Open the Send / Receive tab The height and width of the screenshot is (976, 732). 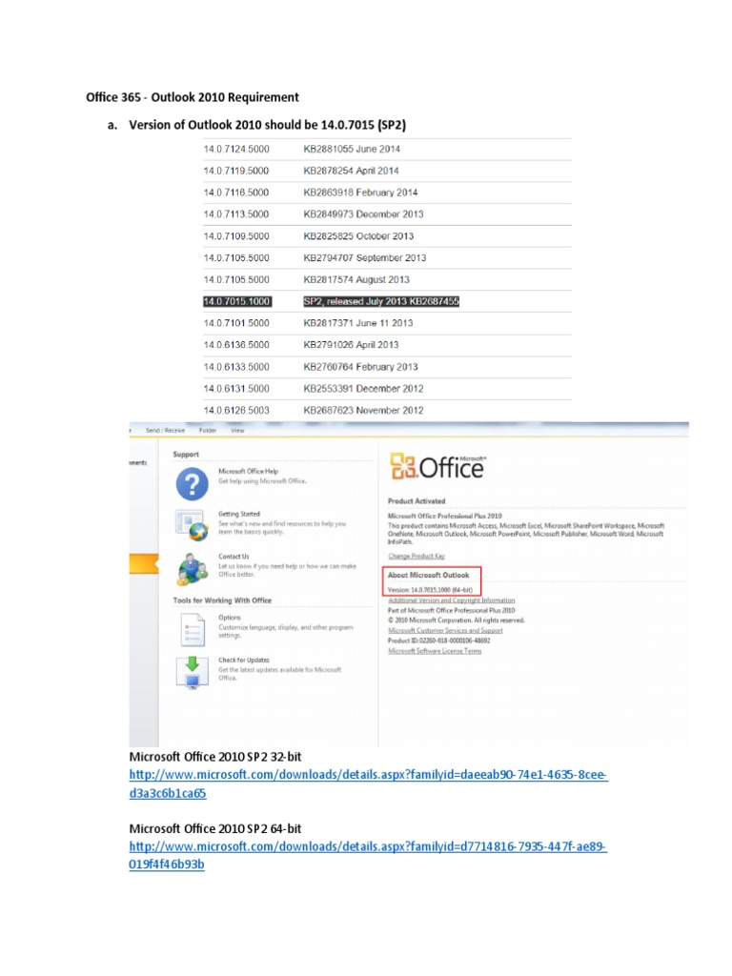click(165, 430)
